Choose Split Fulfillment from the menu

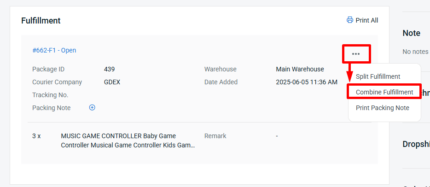(x=378, y=76)
